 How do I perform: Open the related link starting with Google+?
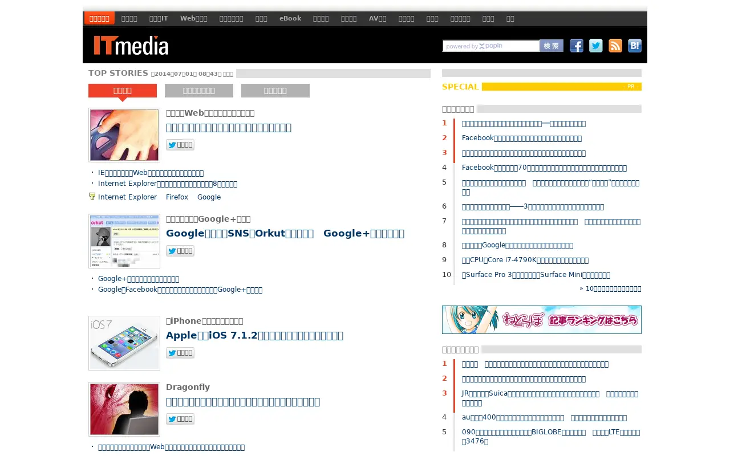139,279
